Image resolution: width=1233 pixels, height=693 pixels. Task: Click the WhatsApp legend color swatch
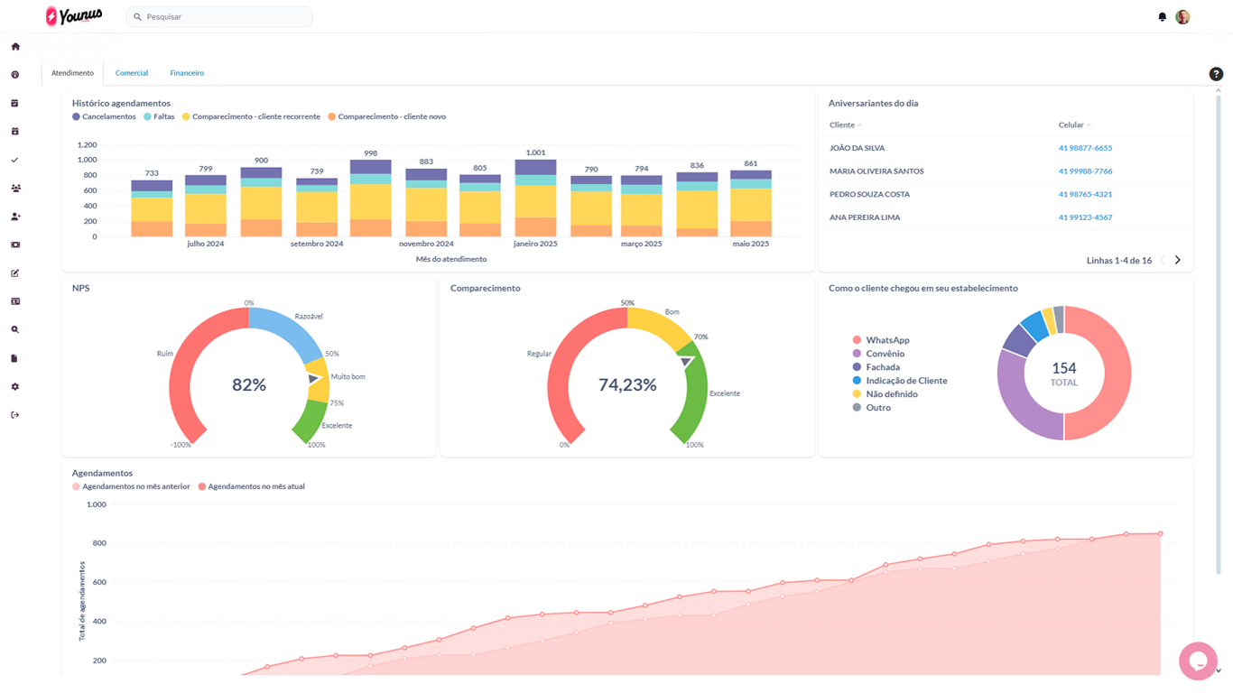(x=857, y=340)
